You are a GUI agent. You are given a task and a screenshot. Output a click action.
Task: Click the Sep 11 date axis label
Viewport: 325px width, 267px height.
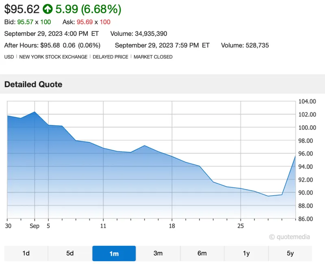[x=103, y=226]
